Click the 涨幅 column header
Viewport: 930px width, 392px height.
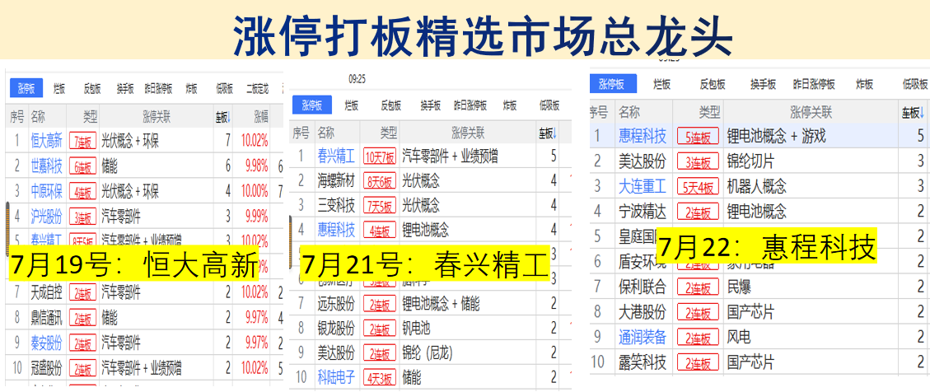click(261, 116)
